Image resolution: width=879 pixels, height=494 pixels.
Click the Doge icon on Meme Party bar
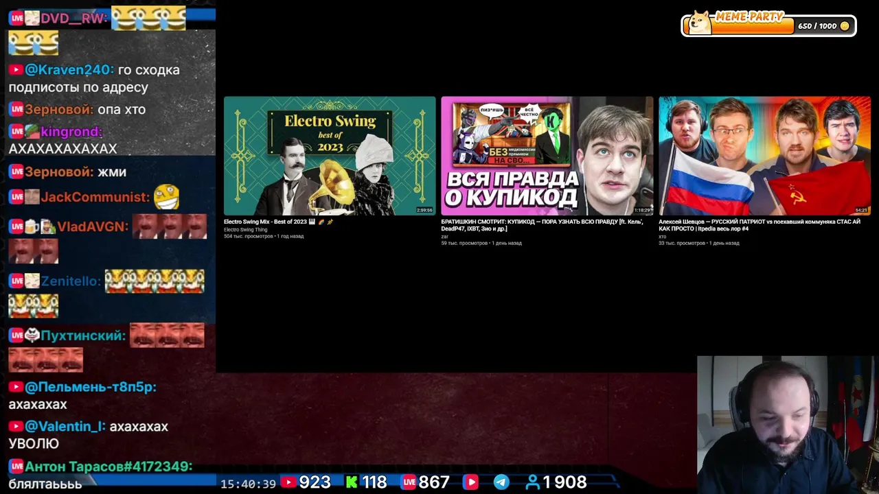[x=699, y=23]
